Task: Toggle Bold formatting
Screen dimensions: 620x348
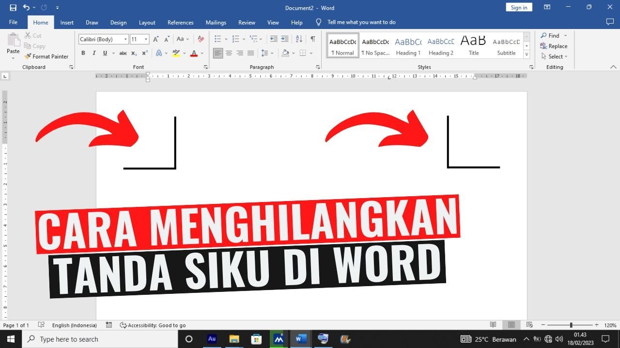Action: pos(83,53)
